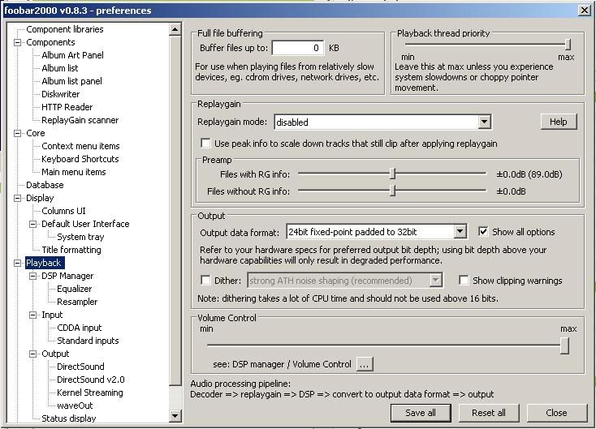Image resolution: width=596 pixels, height=429 pixels.
Task: Click the tree scrollbar down arrow
Action: coord(175,416)
